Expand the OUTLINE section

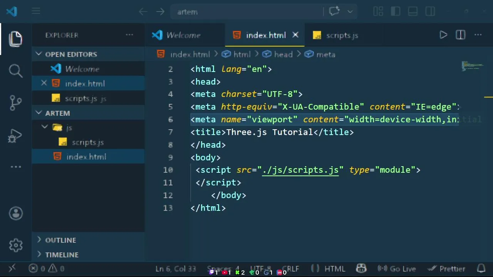tap(88, 240)
